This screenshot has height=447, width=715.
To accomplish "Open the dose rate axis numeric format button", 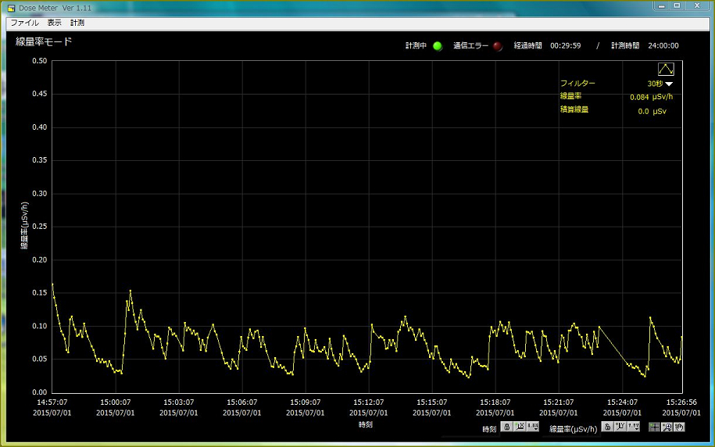I will [634, 427].
